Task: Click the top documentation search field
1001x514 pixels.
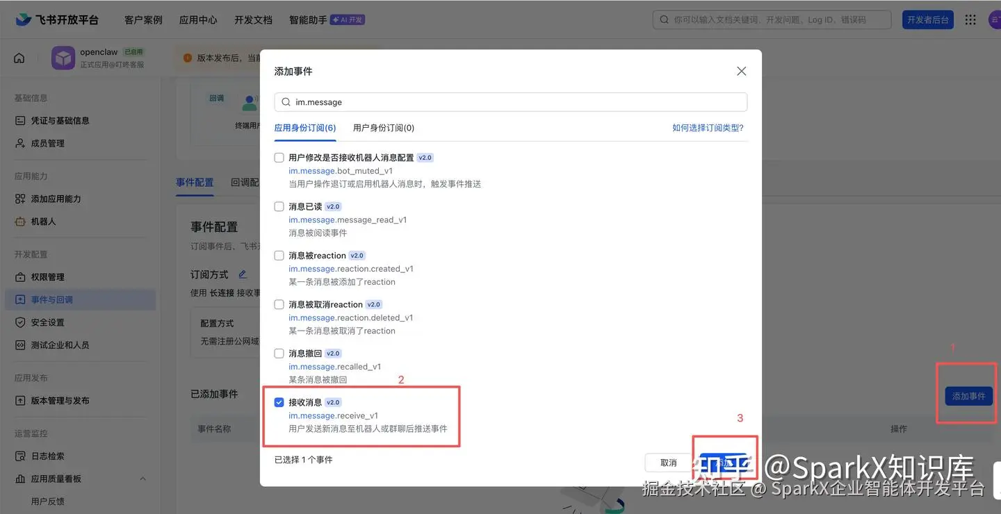Action: point(772,19)
